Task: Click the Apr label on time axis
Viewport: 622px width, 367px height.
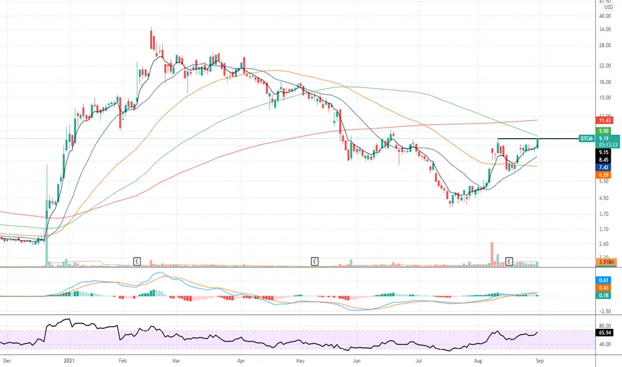Action: 241,360
